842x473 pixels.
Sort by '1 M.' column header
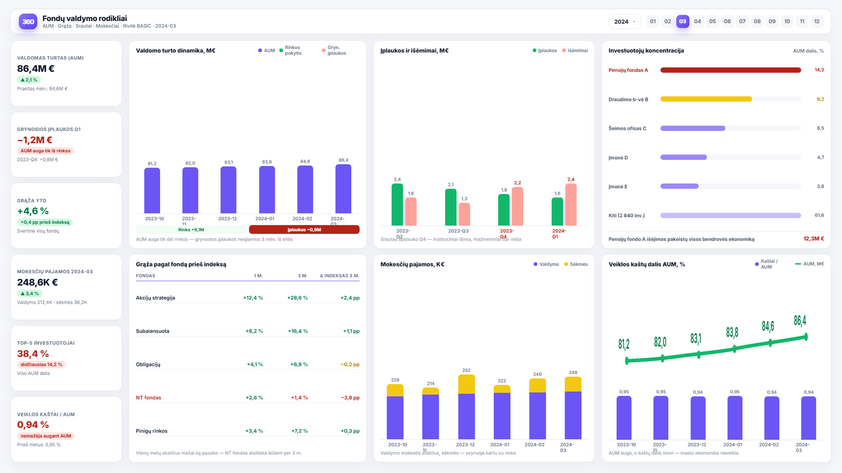(258, 276)
